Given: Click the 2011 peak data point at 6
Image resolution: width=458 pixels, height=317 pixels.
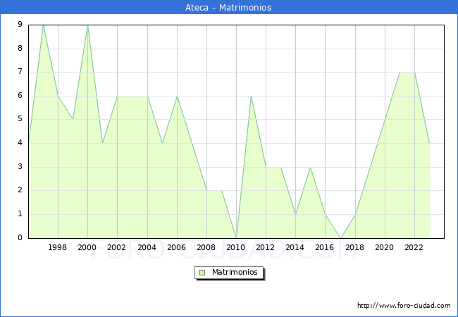Looking at the screenshot, I should [252, 97].
